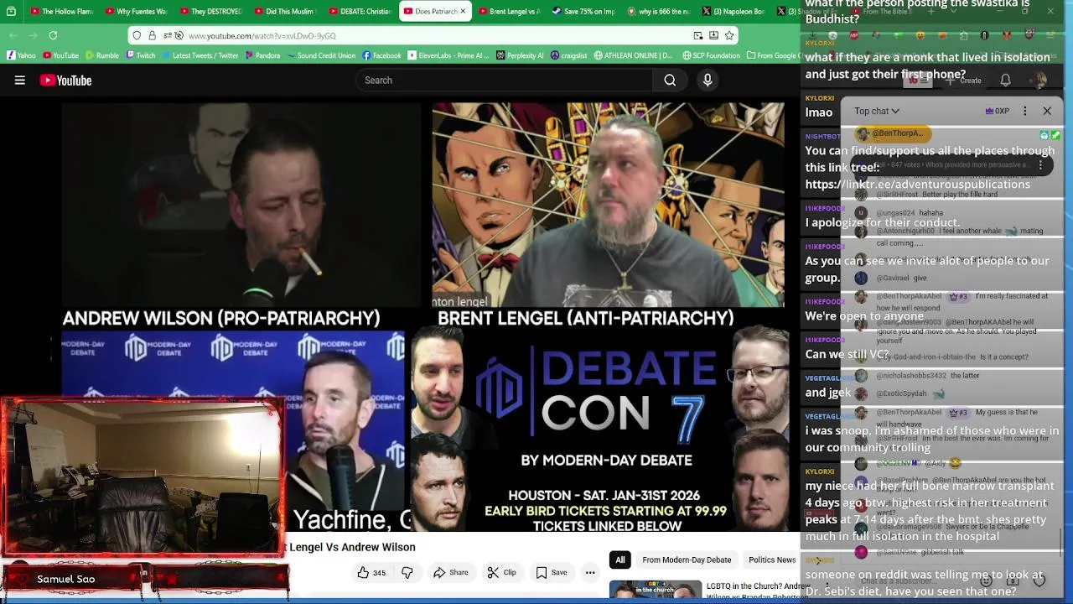
Task: Reload the page in the browser
Action: pos(53,35)
